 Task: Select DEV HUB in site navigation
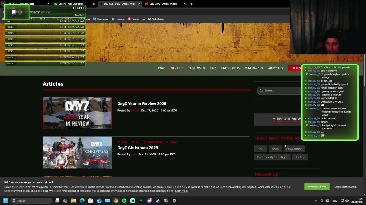pyautogui.click(x=177, y=68)
